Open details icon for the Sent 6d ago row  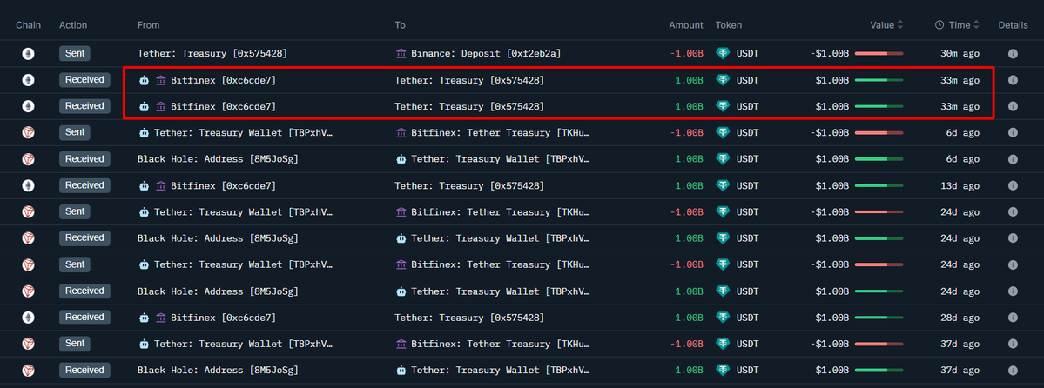(x=1013, y=132)
